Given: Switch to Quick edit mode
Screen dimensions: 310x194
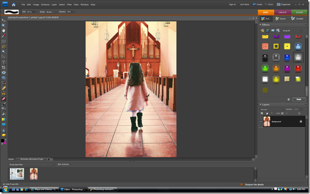Looking at the screenshot, I should click(x=280, y=19).
